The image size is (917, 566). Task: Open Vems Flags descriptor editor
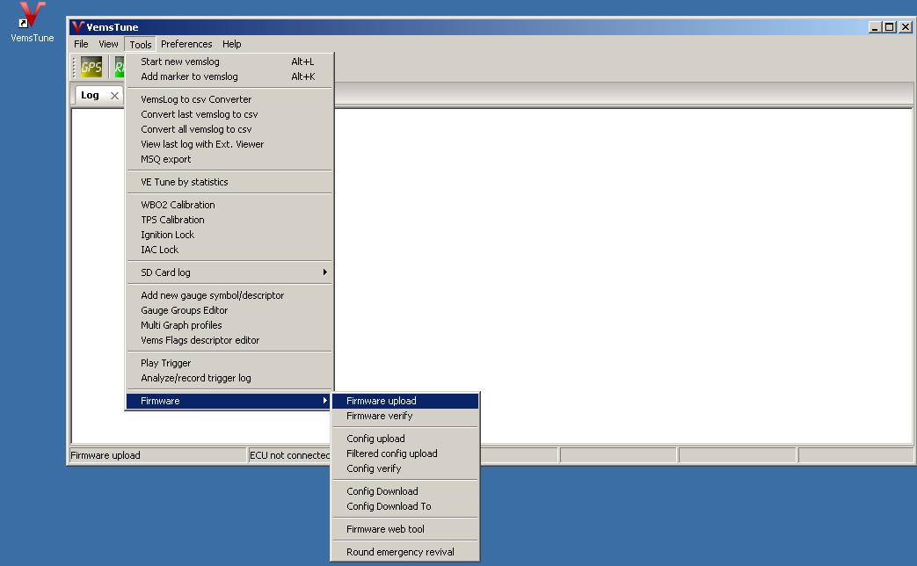pyautogui.click(x=229, y=340)
